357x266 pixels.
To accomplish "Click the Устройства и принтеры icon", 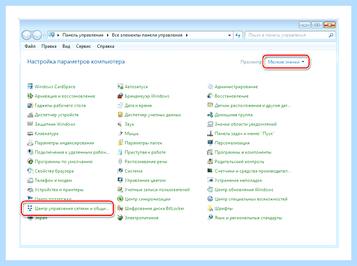I will [30, 189].
